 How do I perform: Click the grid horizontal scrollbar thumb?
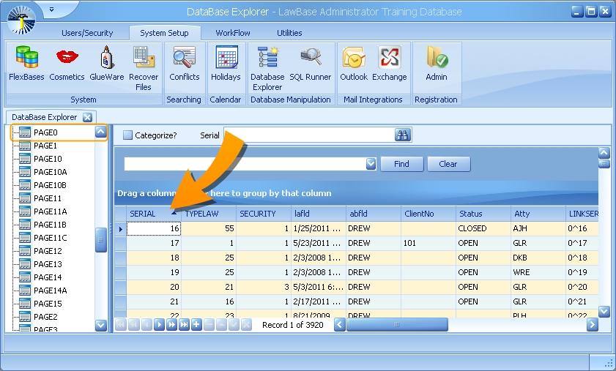pos(397,325)
